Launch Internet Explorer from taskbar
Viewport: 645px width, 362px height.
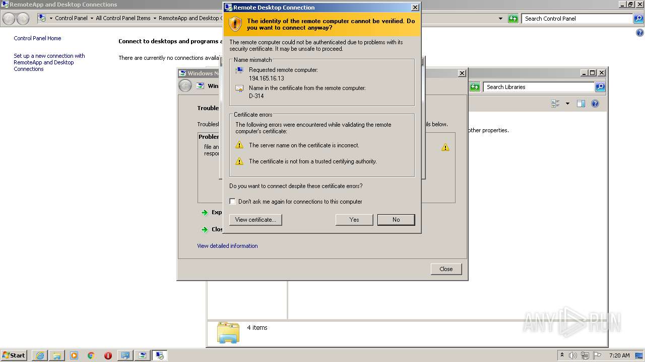(x=40, y=355)
